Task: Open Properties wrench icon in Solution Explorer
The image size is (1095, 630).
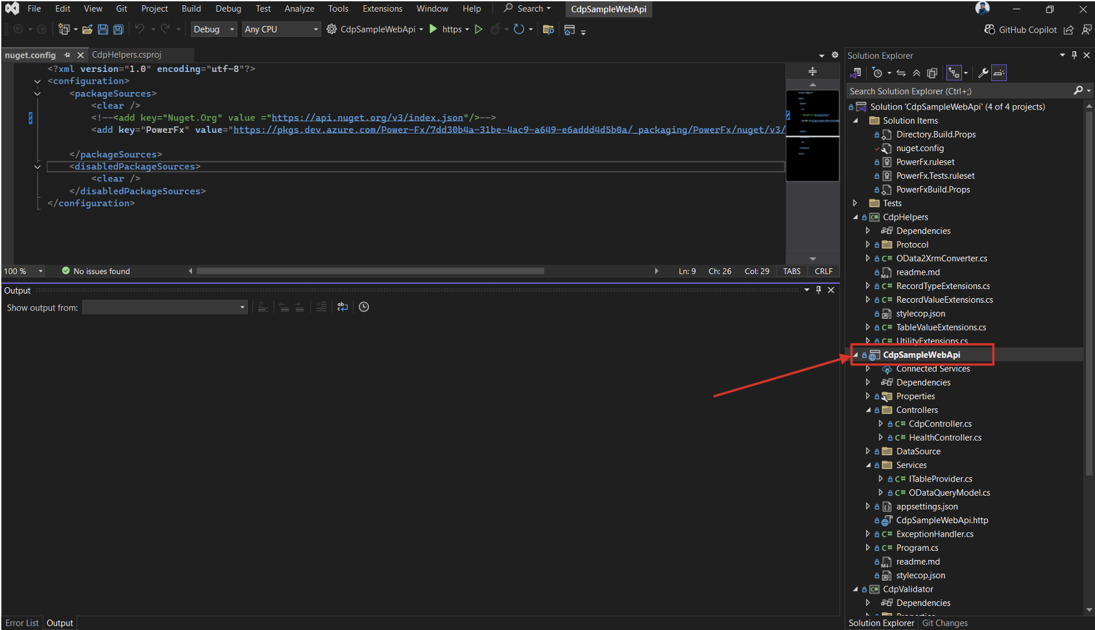Action: click(x=983, y=73)
